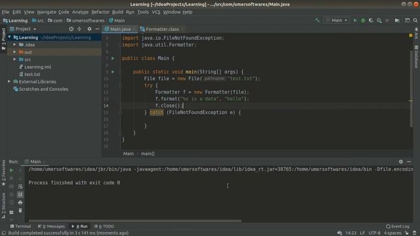Click the UTF-8 encoding in the status bar
420x236 pixels.
point(374,233)
